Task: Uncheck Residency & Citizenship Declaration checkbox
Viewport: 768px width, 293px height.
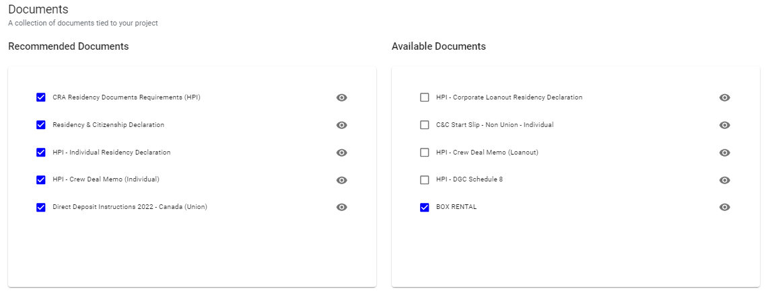Action: tap(41, 125)
